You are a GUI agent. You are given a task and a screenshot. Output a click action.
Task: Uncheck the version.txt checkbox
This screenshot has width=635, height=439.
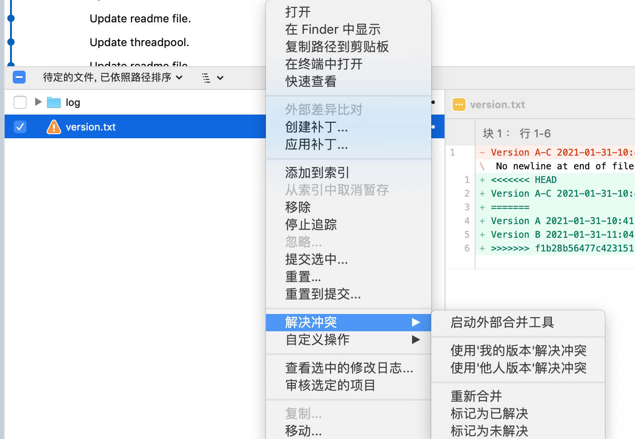point(20,126)
